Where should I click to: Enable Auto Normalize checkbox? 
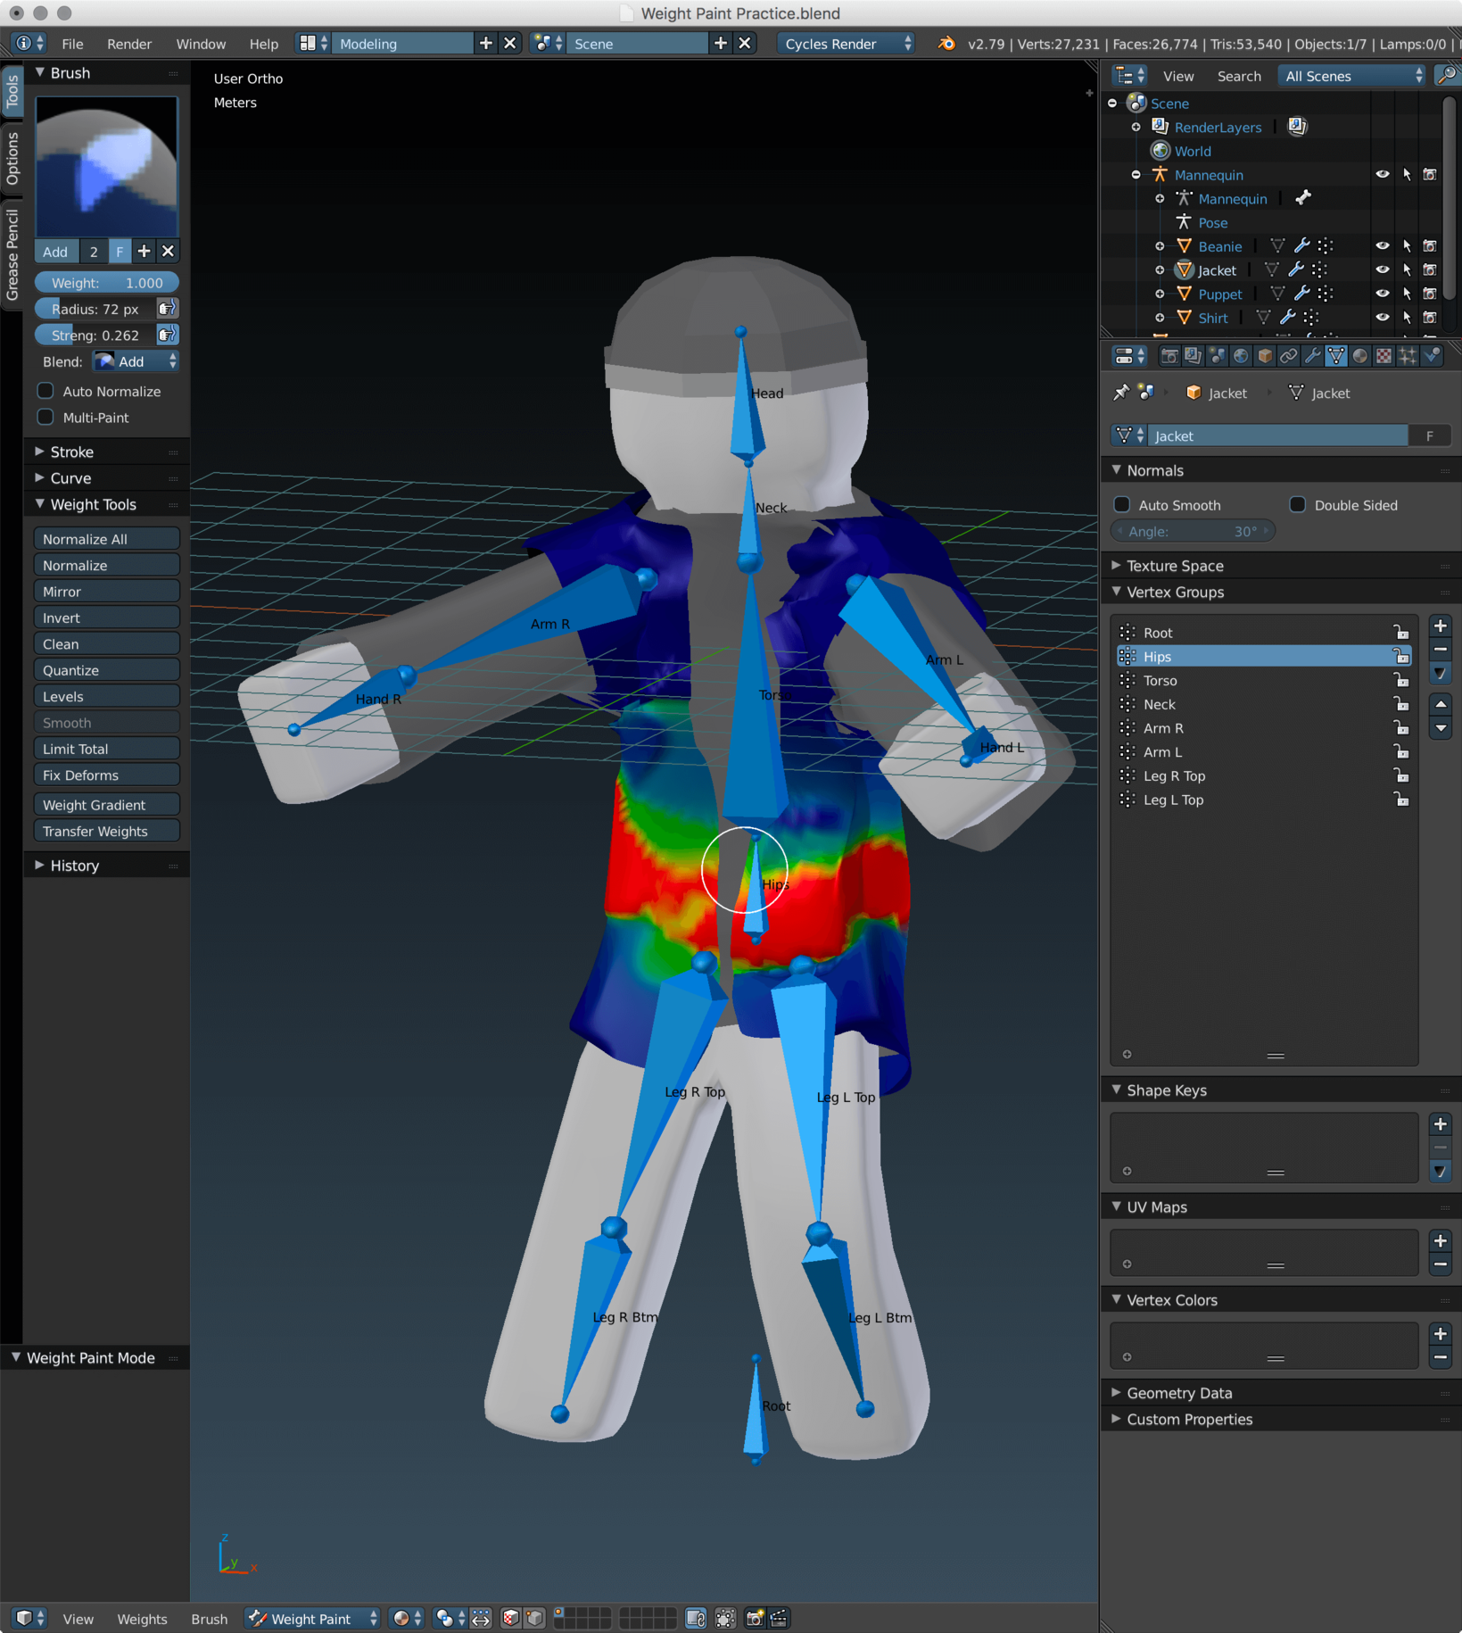point(45,391)
